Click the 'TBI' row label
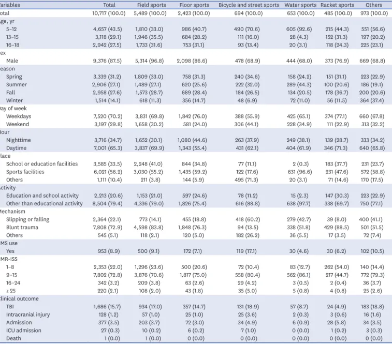This screenshot has width=392, height=344. [x=10, y=307]
